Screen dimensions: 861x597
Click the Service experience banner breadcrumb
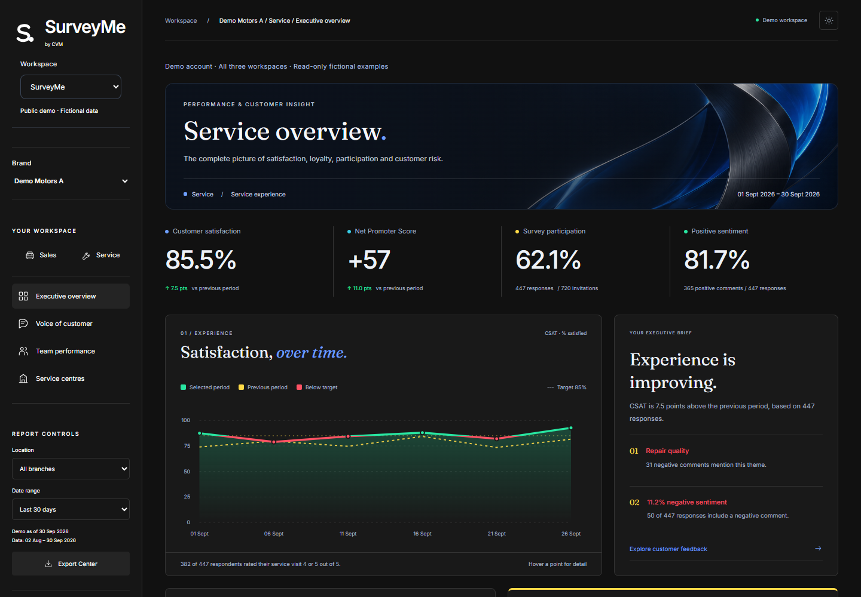(x=258, y=194)
